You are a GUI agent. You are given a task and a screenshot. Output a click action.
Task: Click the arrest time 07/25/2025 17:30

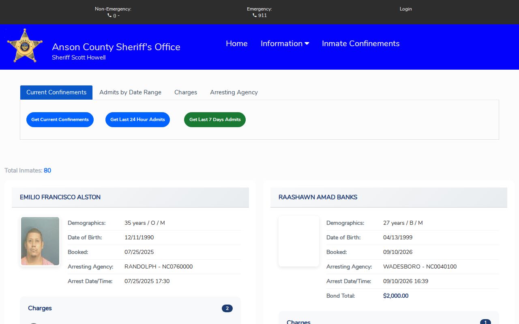point(147,281)
